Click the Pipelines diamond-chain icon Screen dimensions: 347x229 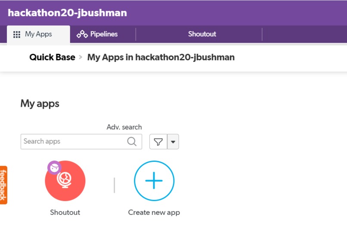coord(82,34)
